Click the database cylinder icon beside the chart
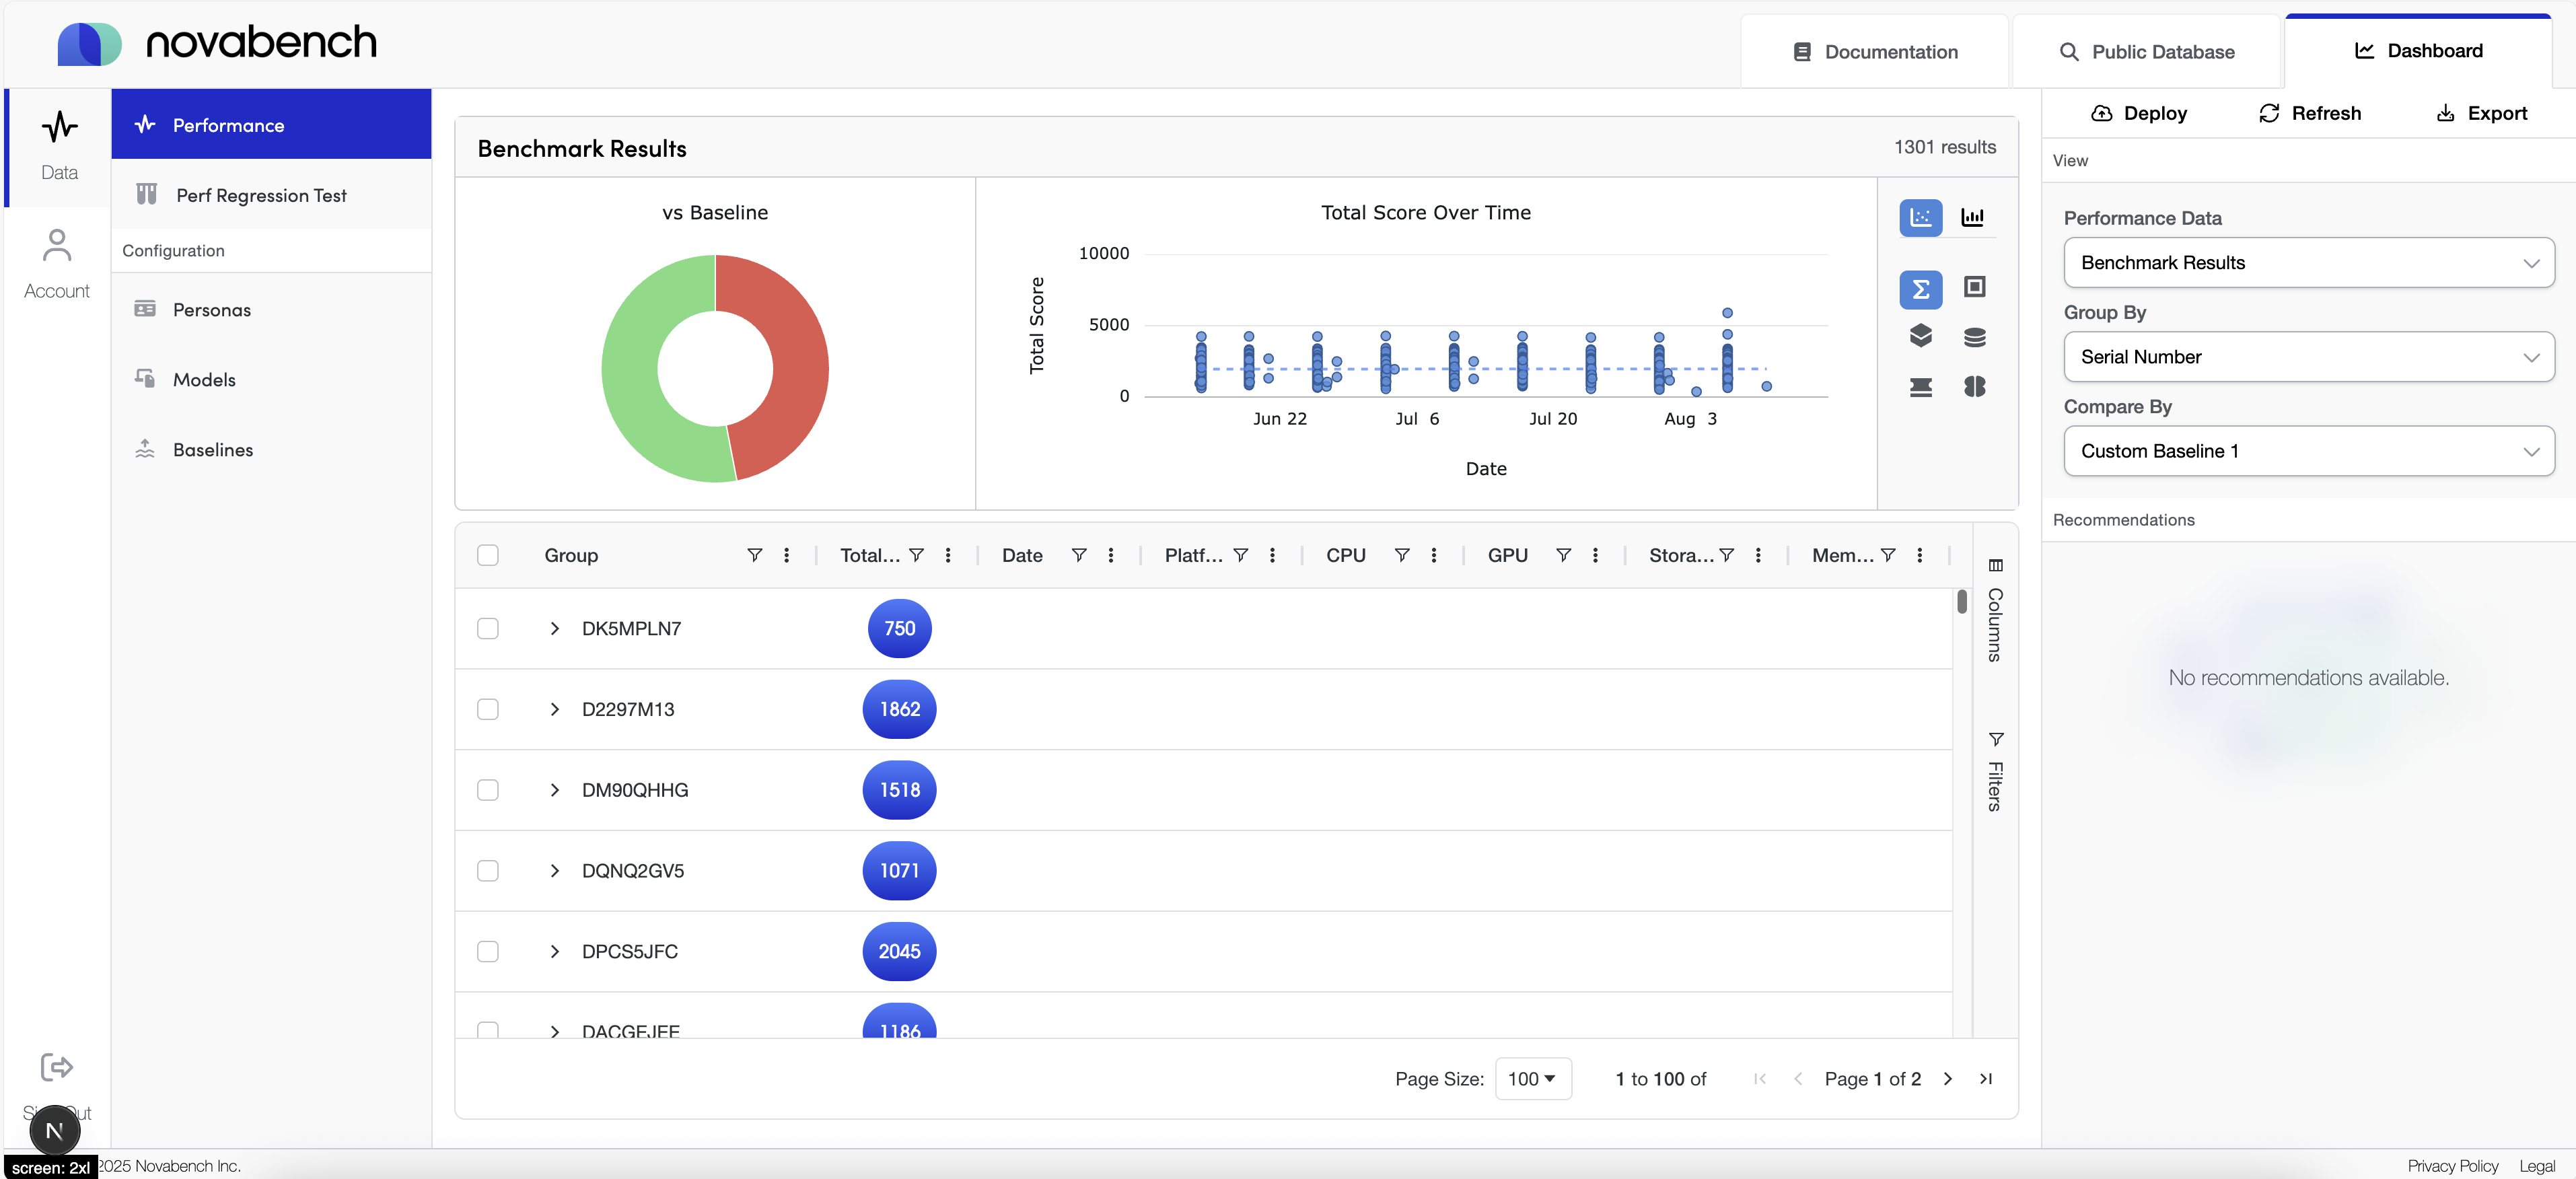 (x=1974, y=337)
